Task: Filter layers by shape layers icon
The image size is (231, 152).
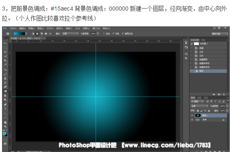Action: point(220,101)
